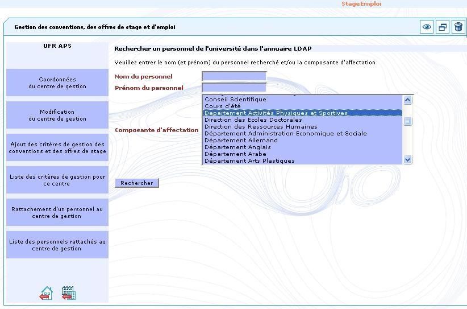Click the trash bin icon in header
Image resolution: width=467 pixels, height=309 pixels.
point(458,27)
